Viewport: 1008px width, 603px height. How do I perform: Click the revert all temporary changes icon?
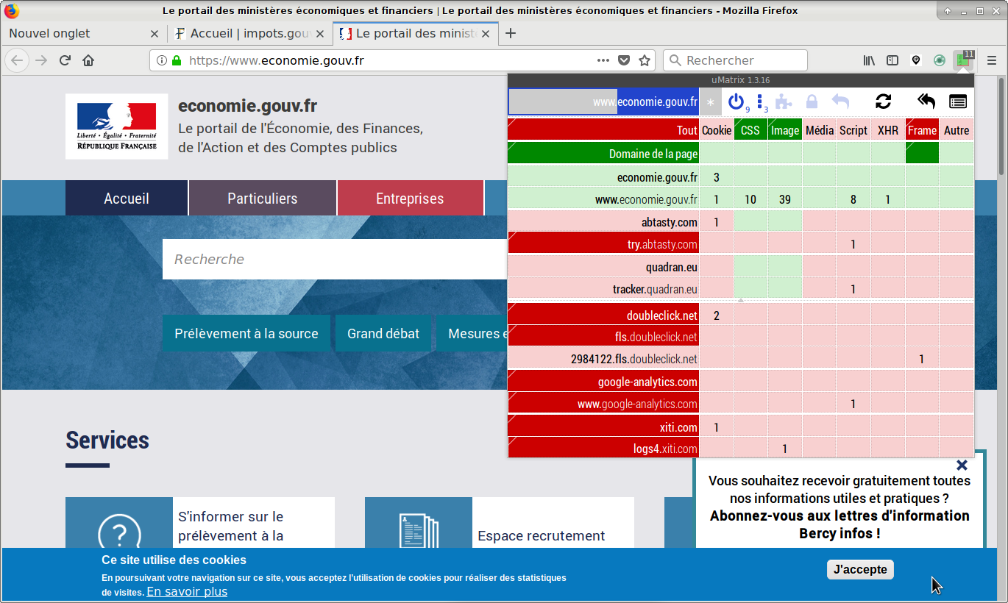[926, 101]
